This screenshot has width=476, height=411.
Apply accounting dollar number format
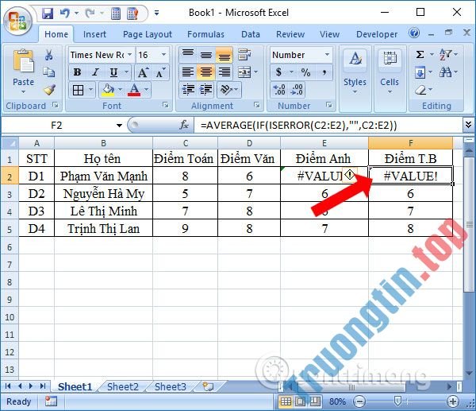pos(278,72)
